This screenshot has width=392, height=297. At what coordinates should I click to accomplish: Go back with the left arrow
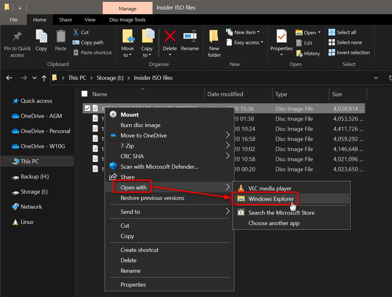click(9, 78)
